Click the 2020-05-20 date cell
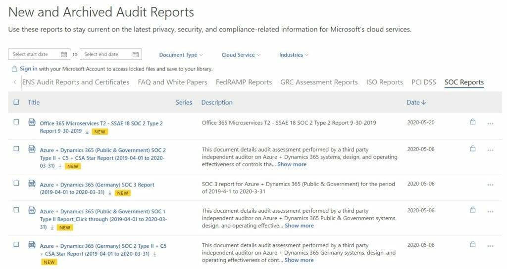 click(421, 122)
